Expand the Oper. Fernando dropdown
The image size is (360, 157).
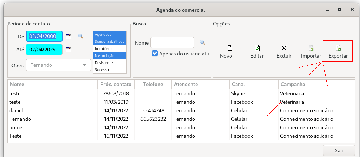(x=57, y=65)
